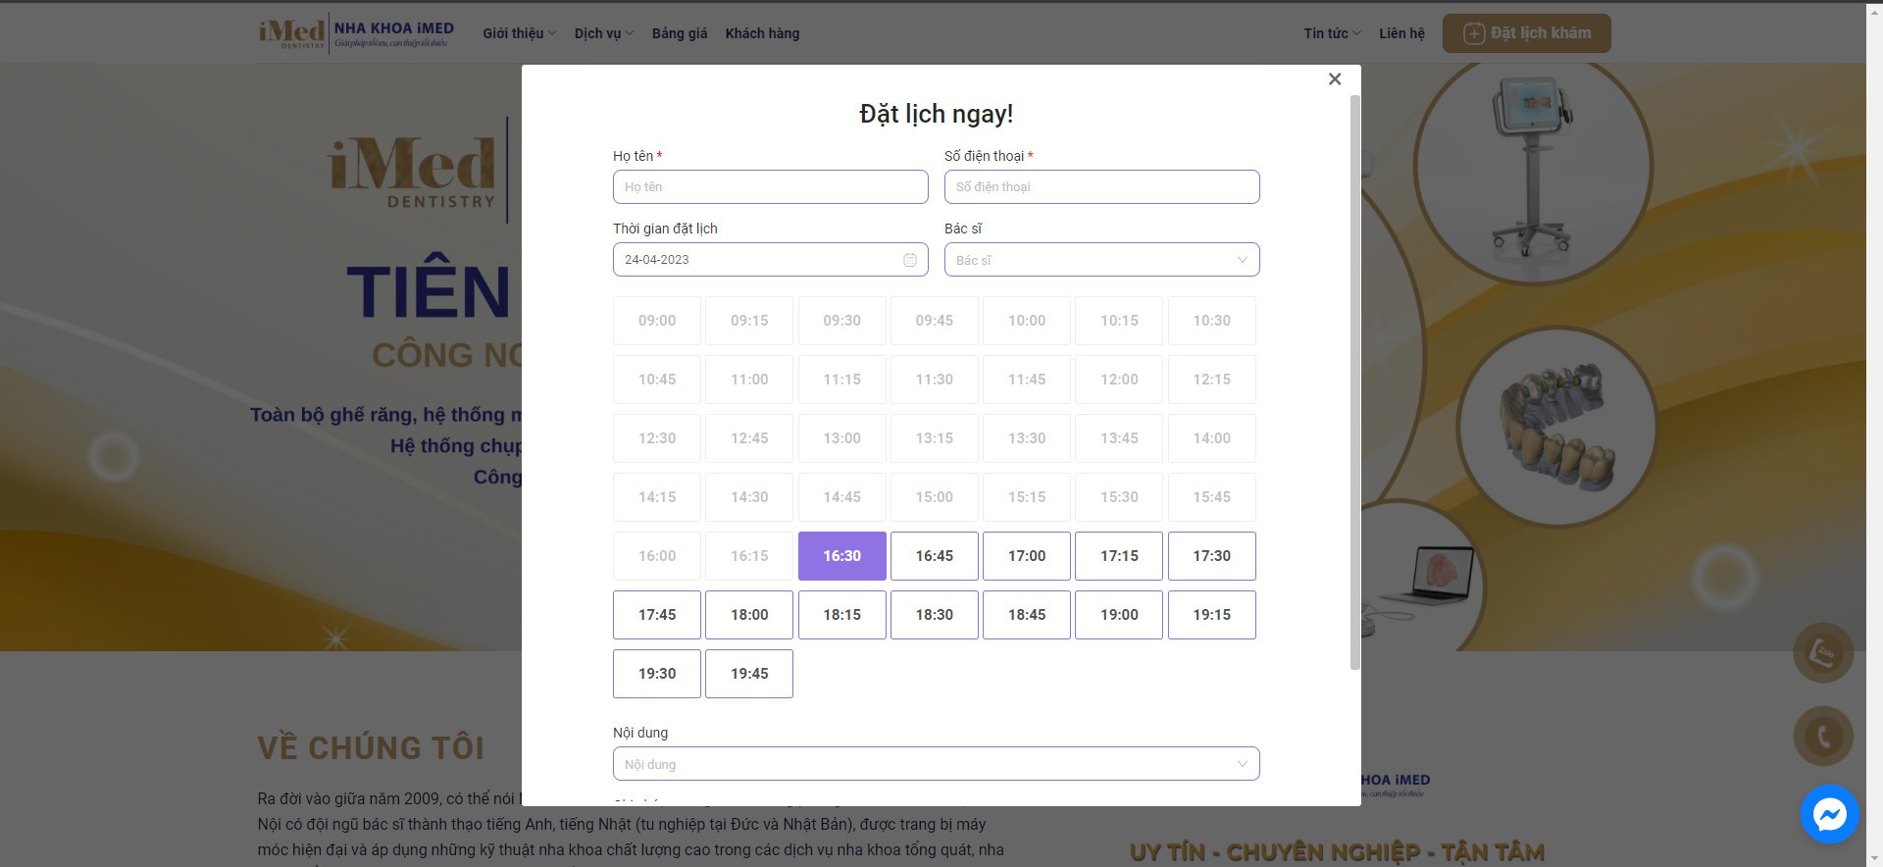1883x867 pixels.
Task: Pick the 19:45 time slot
Action: 748,674
